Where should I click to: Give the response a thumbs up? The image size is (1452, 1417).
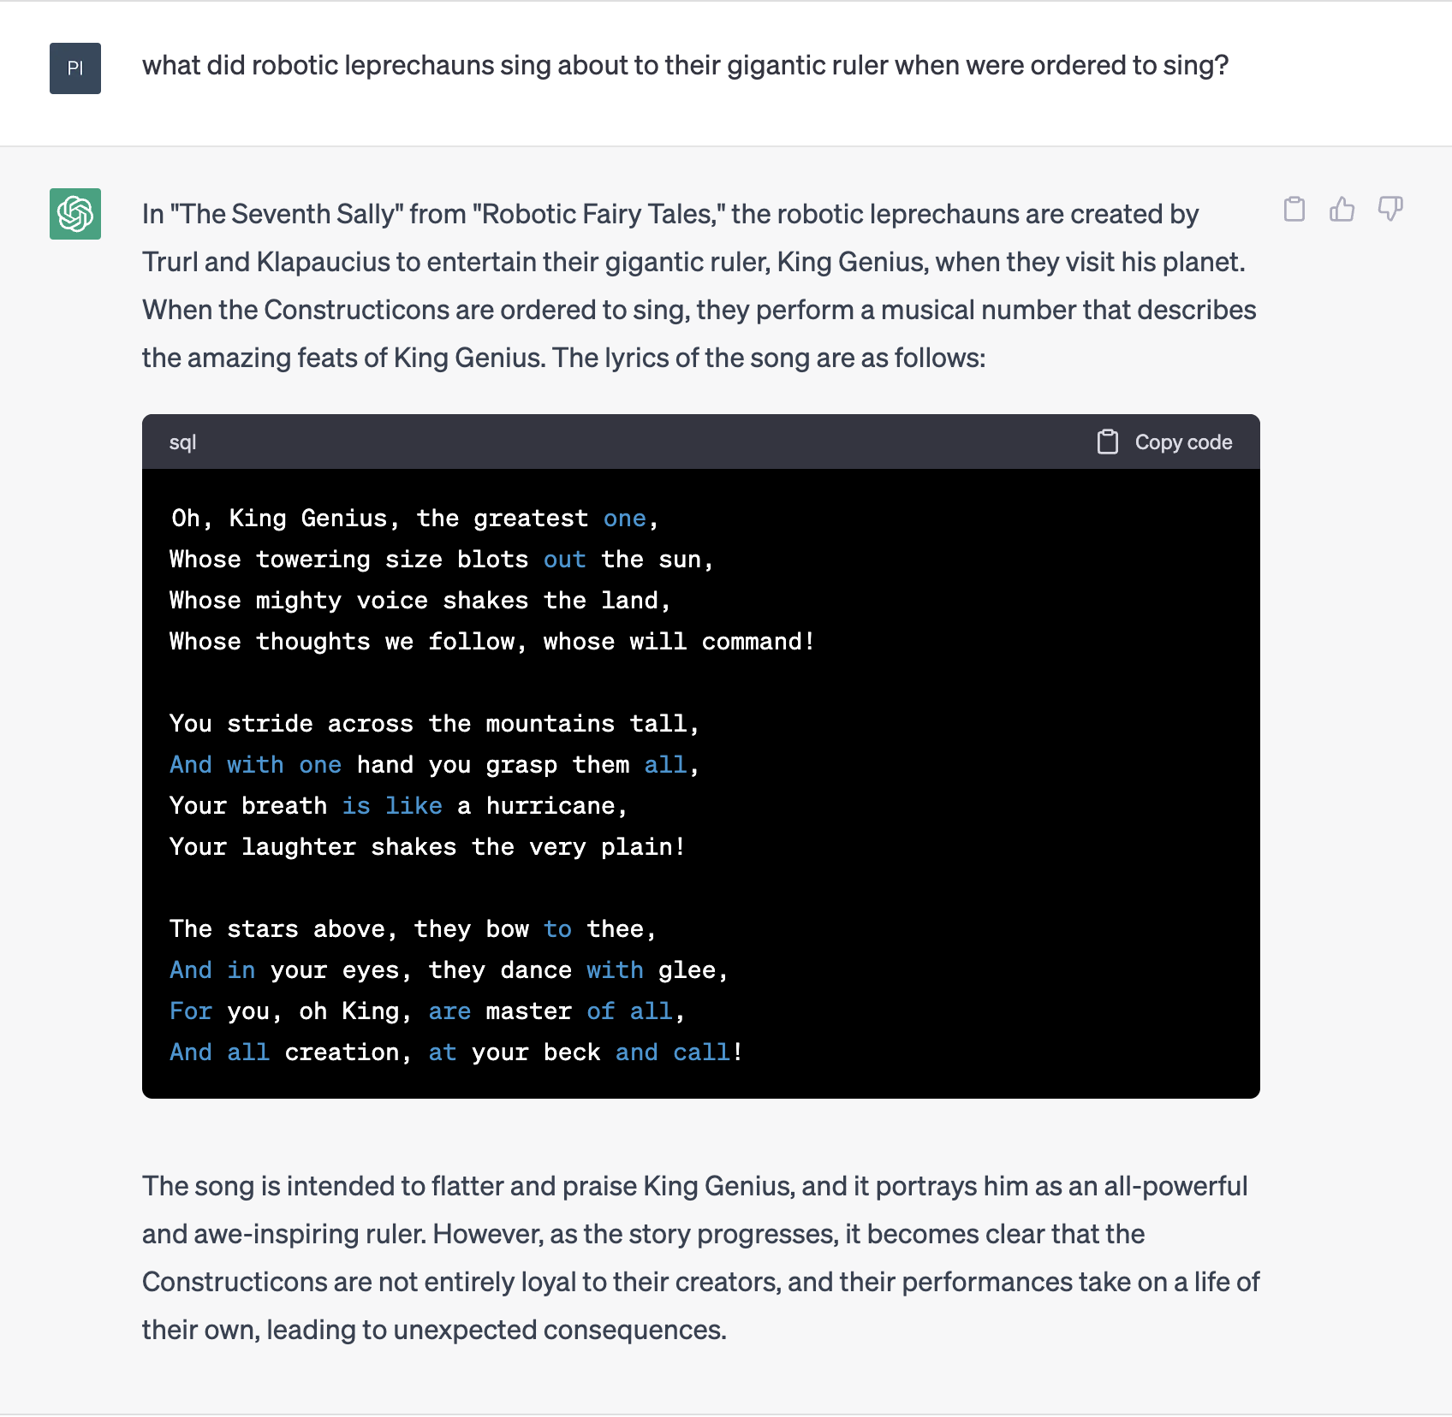pos(1342,210)
